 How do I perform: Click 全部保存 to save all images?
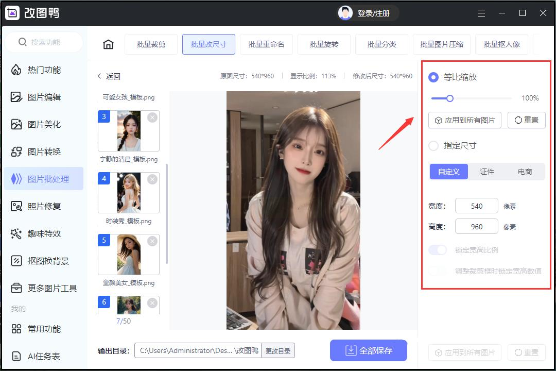pyautogui.click(x=369, y=351)
